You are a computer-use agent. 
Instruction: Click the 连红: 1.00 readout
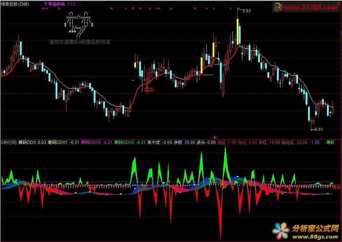[x=227, y=142]
